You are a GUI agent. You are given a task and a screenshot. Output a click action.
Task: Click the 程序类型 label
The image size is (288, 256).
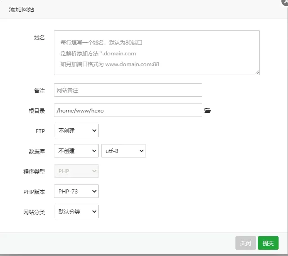tap(34, 171)
